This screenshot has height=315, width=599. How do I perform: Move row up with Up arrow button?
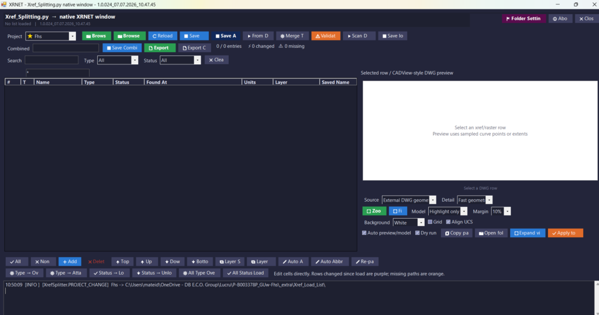(146, 262)
